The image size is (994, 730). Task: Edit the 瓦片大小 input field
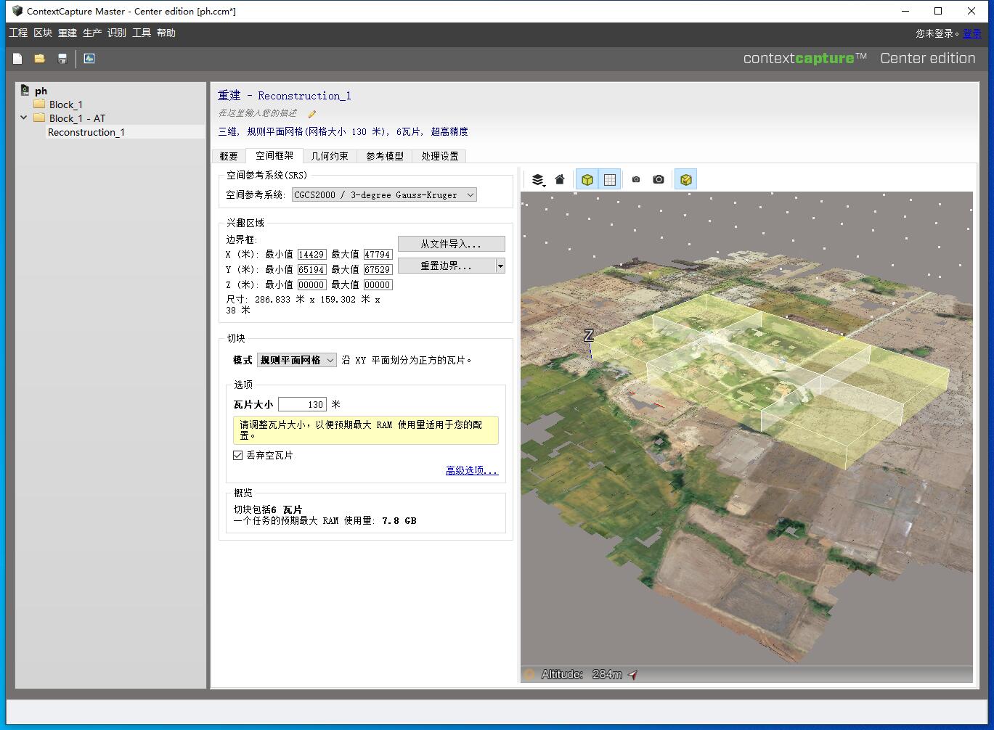303,404
